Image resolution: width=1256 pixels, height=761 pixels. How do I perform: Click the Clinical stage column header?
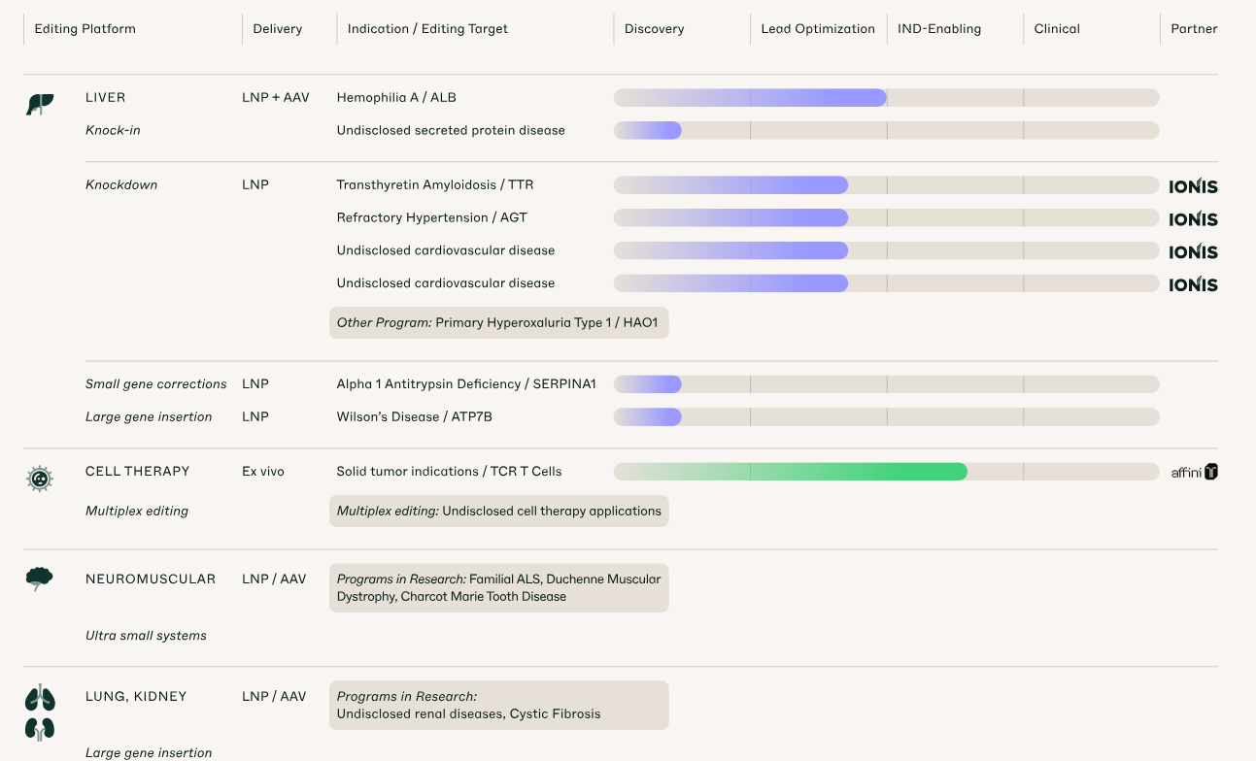click(x=1057, y=29)
